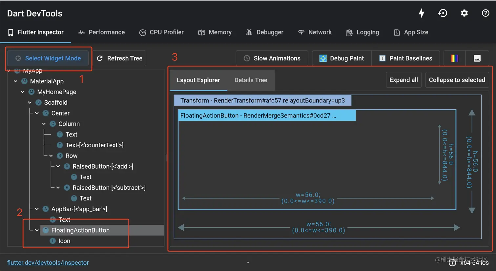Collapse the MaterialApp tree node

[x=16, y=81]
